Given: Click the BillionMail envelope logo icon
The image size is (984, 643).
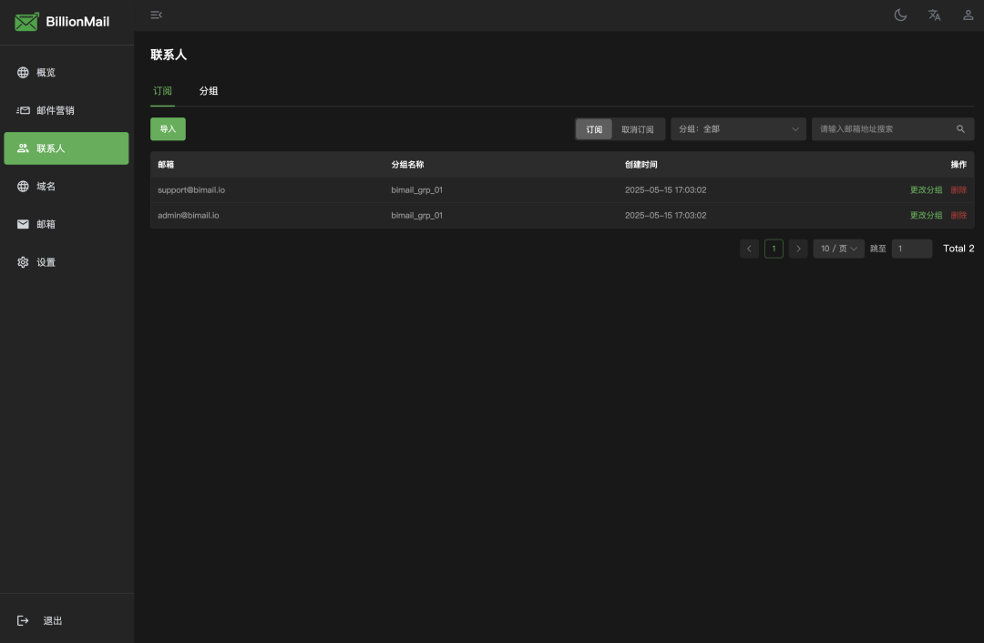Looking at the screenshot, I should pos(26,21).
